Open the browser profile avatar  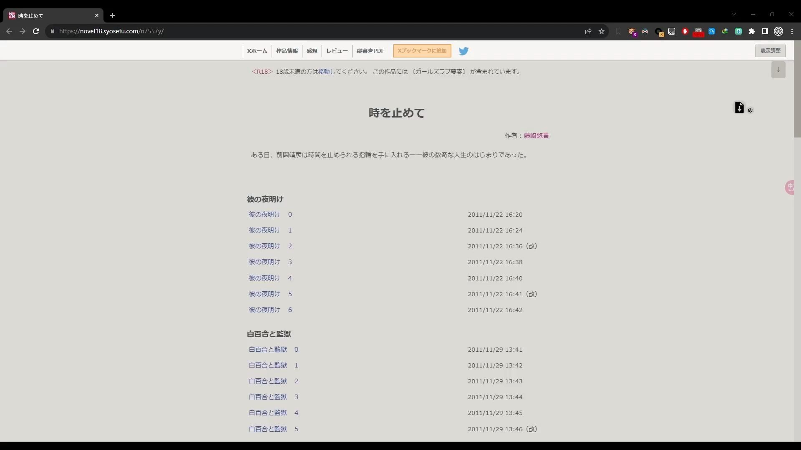778,31
